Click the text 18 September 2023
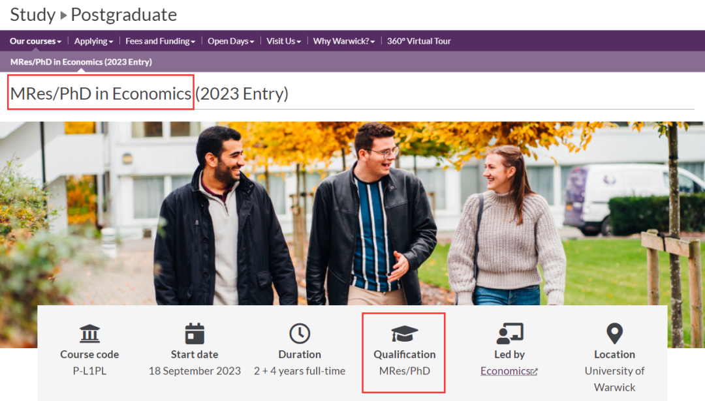This screenshot has width=705, height=401. click(x=195, y=371)
